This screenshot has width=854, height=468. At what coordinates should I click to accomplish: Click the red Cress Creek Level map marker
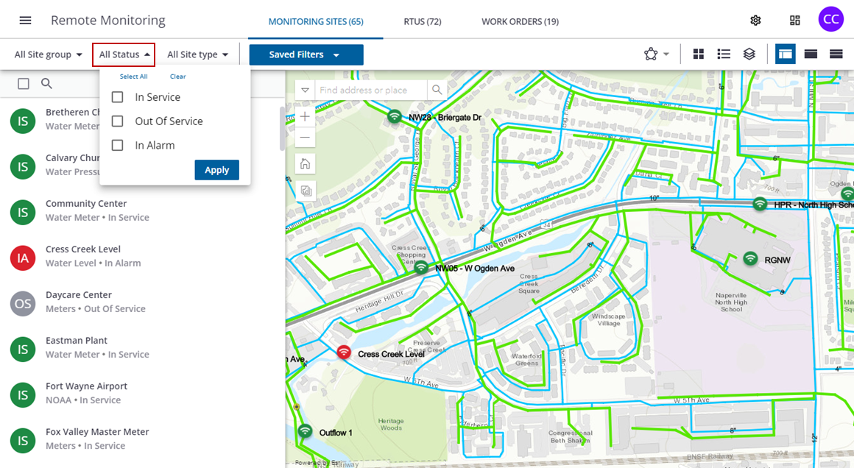click(x=344, y=352)
